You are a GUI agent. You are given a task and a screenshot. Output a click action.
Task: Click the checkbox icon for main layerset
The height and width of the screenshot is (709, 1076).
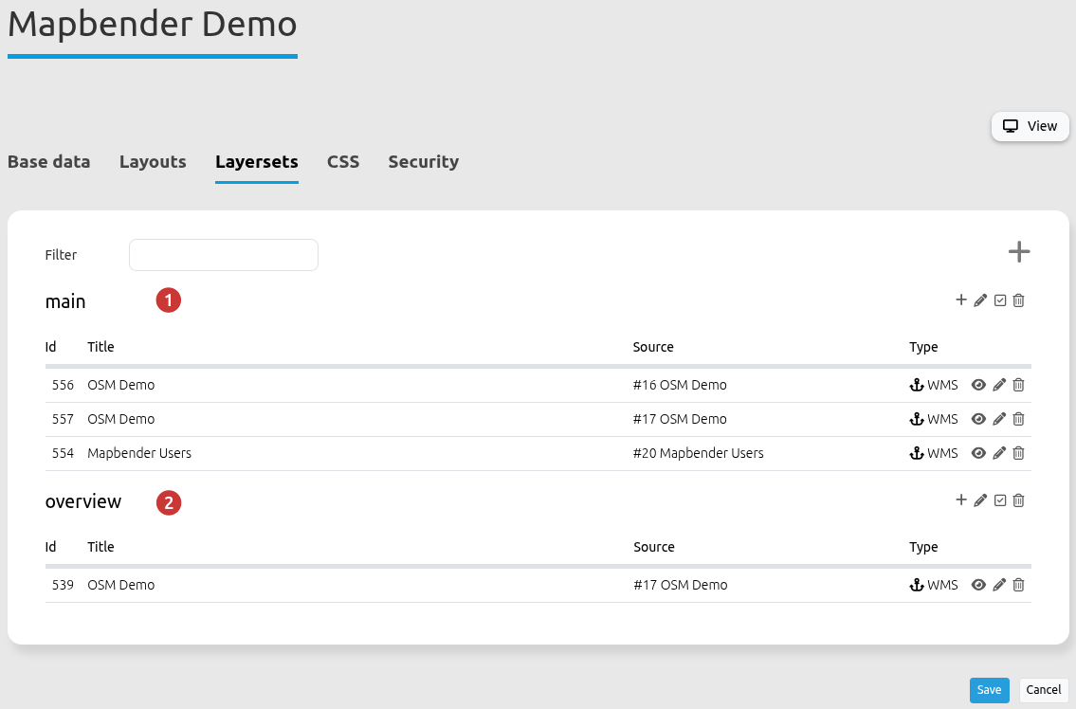999,300
